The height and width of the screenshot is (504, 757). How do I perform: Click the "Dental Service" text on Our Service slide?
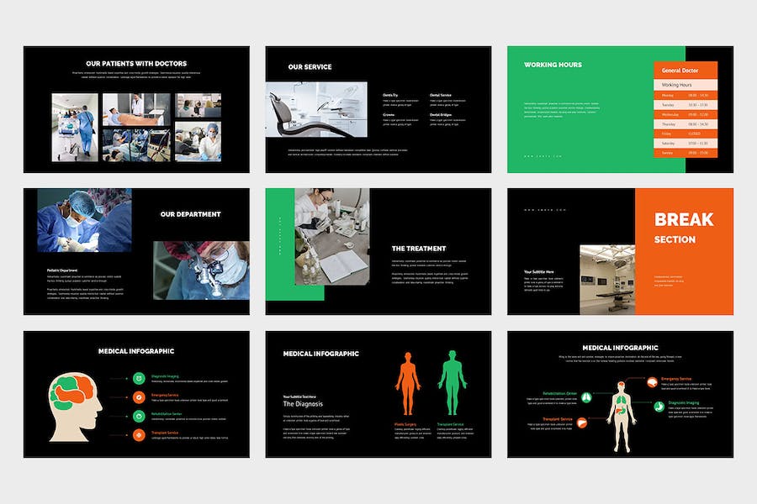(441, 95)
